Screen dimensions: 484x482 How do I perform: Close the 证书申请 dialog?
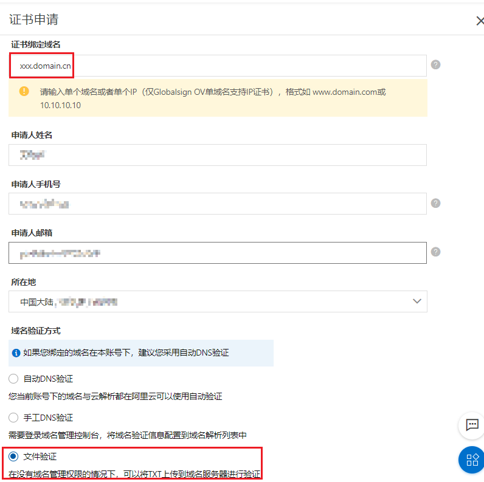click(480, 21)
